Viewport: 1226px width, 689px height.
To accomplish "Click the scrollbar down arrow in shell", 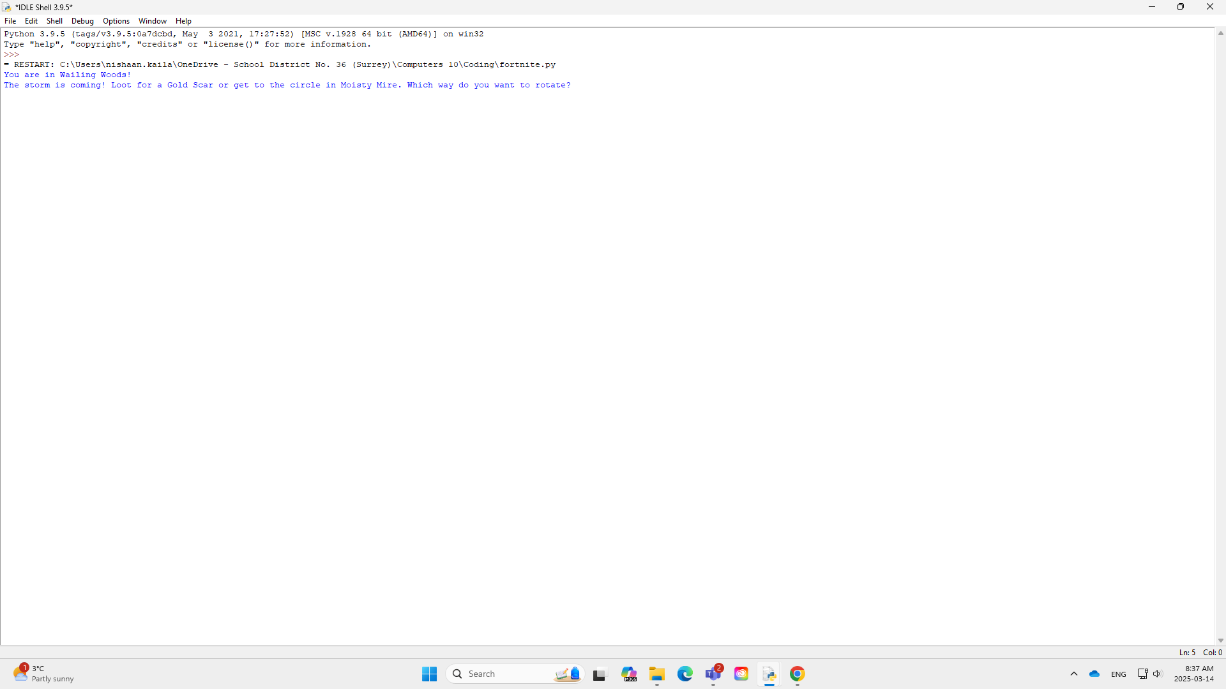I will click(1220, 641).
